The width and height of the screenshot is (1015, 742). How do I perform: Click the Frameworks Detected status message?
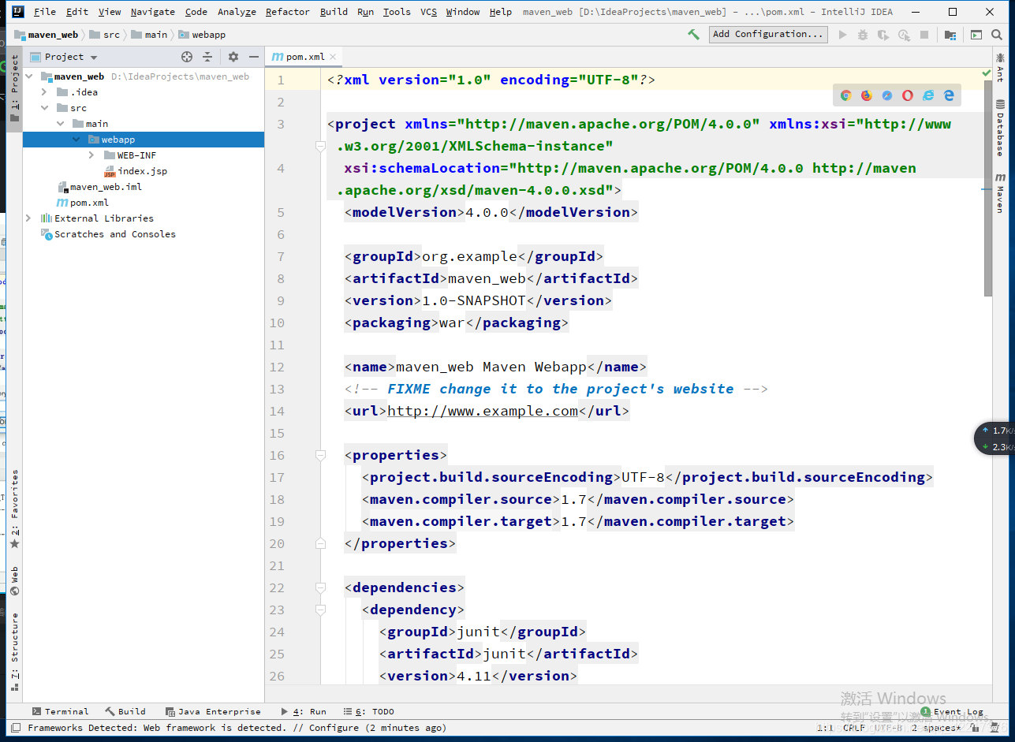(237, 728)
